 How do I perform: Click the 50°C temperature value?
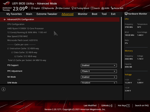click(139, 27)
